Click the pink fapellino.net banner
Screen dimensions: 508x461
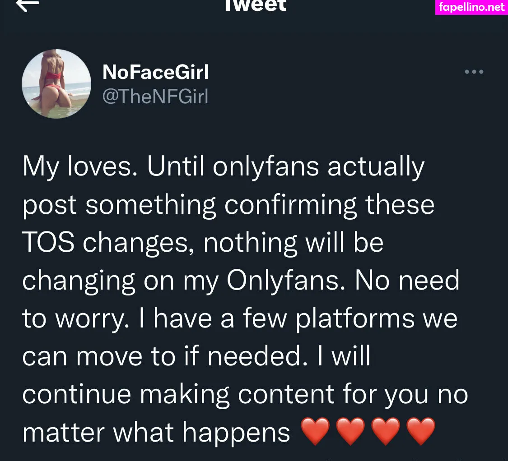tap(471, 7)
